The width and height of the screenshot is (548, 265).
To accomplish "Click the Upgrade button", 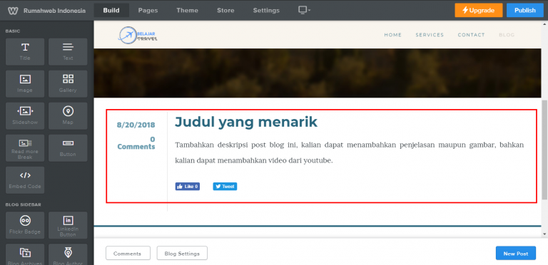I will click(479, 10).
